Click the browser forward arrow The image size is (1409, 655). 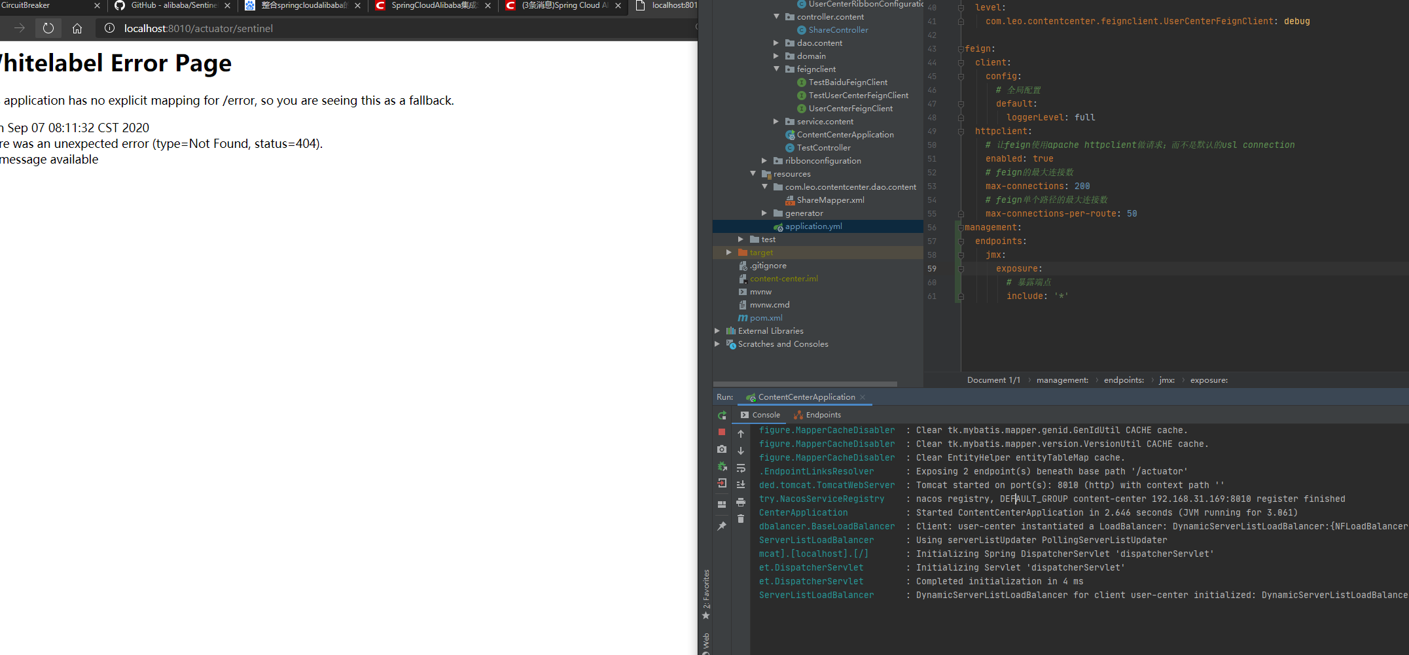(20, 28)
